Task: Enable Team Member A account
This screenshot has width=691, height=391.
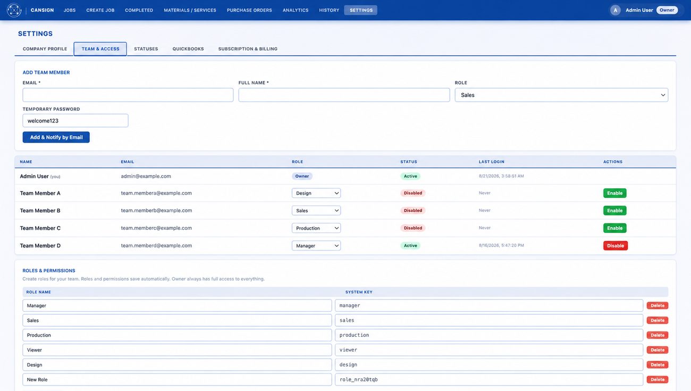Action: pyautogui.click(x=615, y=193)
